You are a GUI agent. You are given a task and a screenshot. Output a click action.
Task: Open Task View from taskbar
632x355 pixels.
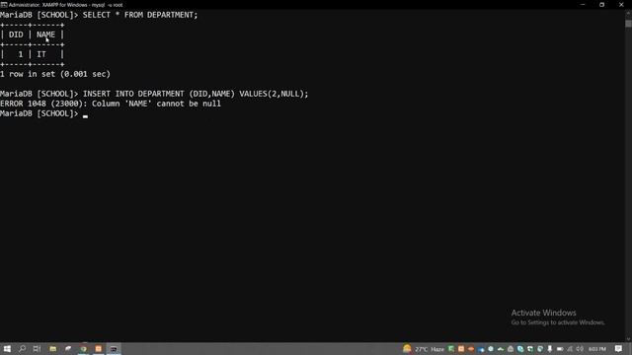37,348
